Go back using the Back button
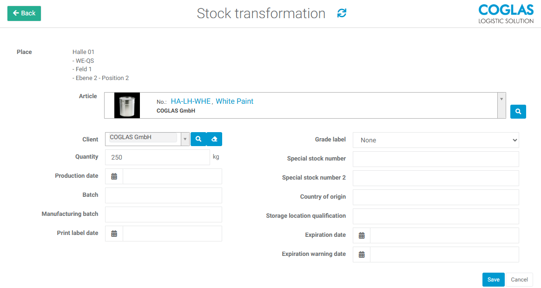The height and width of the screenshot is (288, 541). tap(24, 13)
